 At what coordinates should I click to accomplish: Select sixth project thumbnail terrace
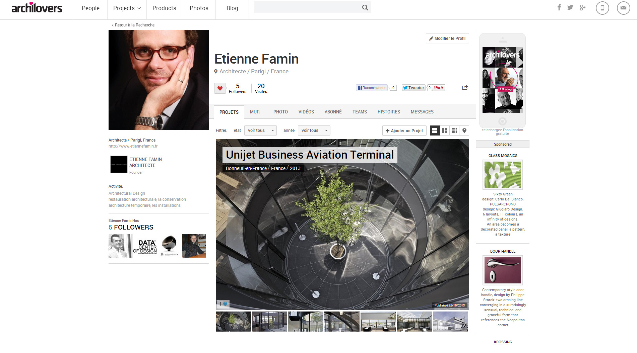pyautogui.click(x=414, y=322)
